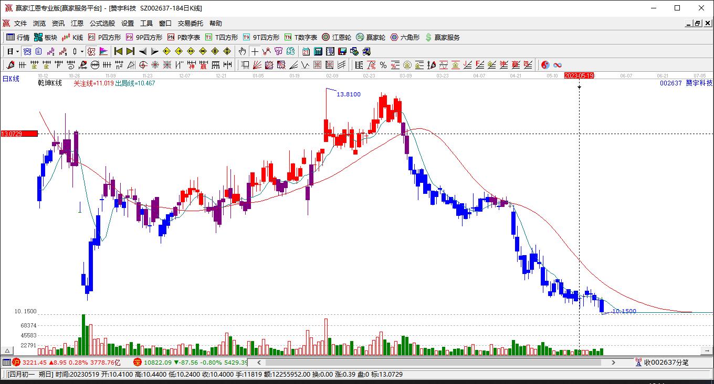The image size is (714, 384).
Task: Click the 13.0729 price axis label
Action: (19, 134)
